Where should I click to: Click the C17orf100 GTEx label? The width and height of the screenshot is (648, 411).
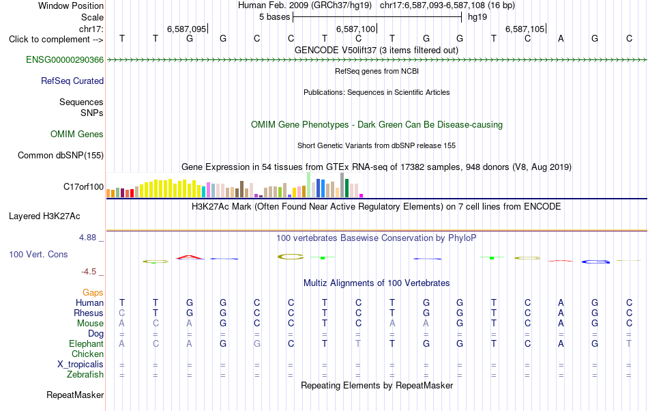click(x=83, y=187)
